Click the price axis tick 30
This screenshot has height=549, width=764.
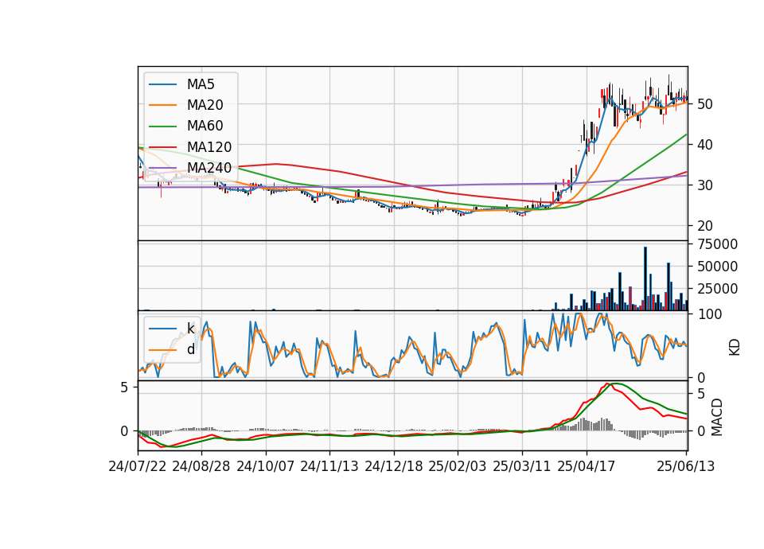click(x=704, y=185)
